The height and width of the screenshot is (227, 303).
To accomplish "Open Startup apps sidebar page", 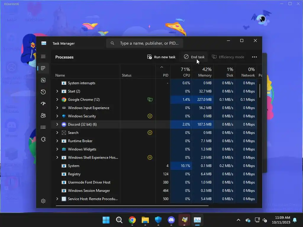I will click(x=43, y=104).
